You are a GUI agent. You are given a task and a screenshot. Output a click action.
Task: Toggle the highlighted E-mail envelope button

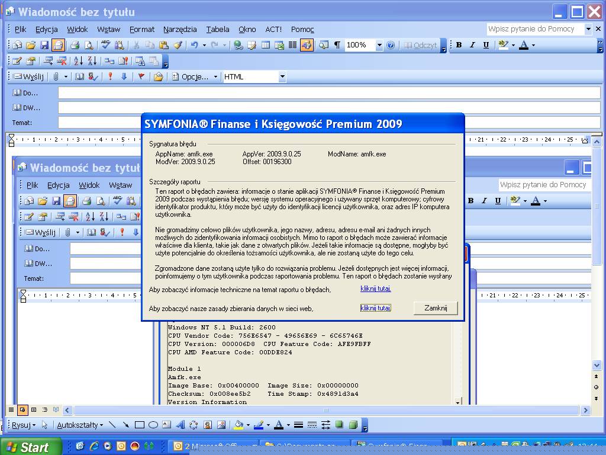pyautogui.click(x=58, y=45)
